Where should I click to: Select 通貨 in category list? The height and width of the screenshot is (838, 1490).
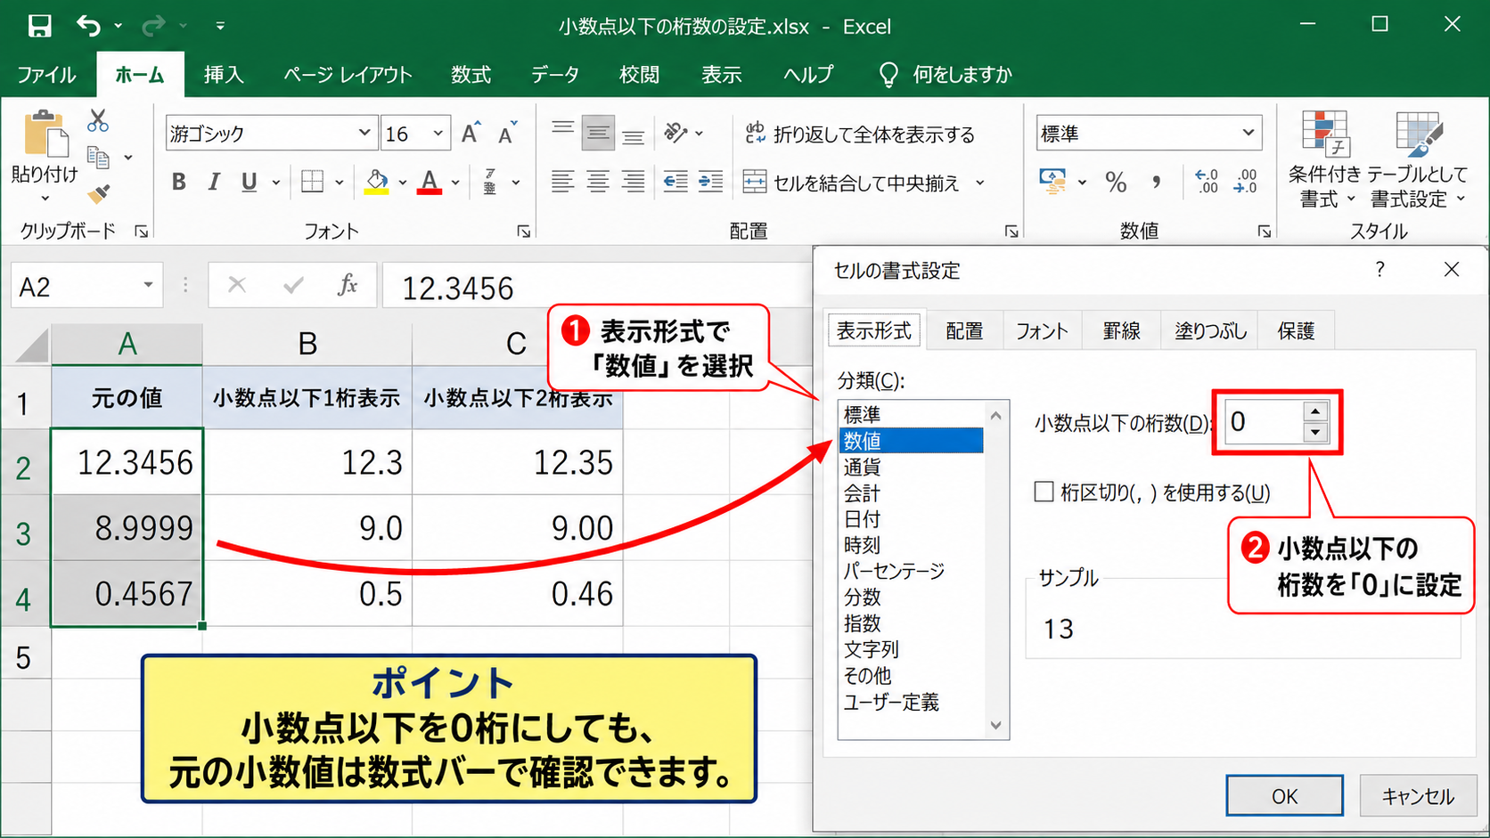point(862,467)
